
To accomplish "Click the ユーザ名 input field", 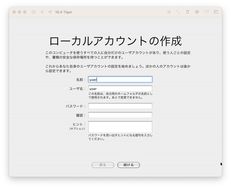I will [x=120, y=89].
